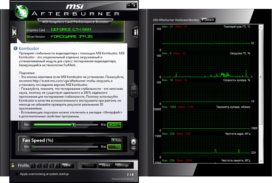
Task: Click the memory clock slider handle
Action: pyautogui.click(x=74, y=125)
